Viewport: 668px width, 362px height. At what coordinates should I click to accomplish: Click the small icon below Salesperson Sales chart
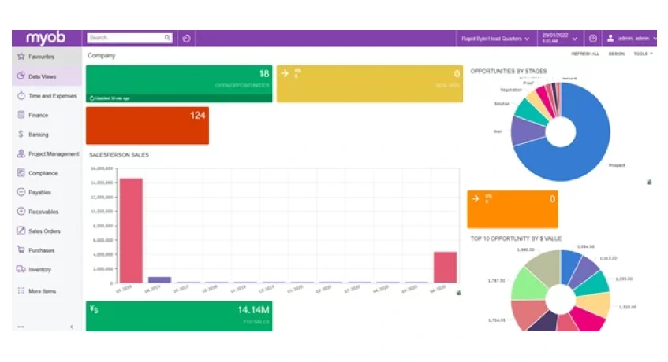point(458,293)
